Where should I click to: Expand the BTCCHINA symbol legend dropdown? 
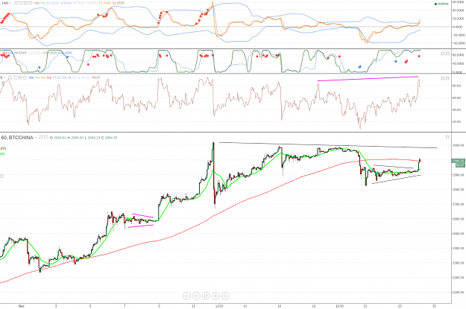[36, 138]
